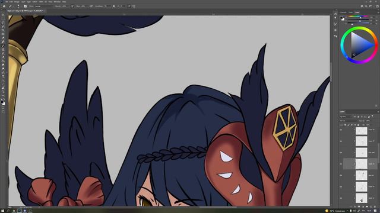Open the smoothing options gear
Viewport: 380px width, 213px height.
113,7
